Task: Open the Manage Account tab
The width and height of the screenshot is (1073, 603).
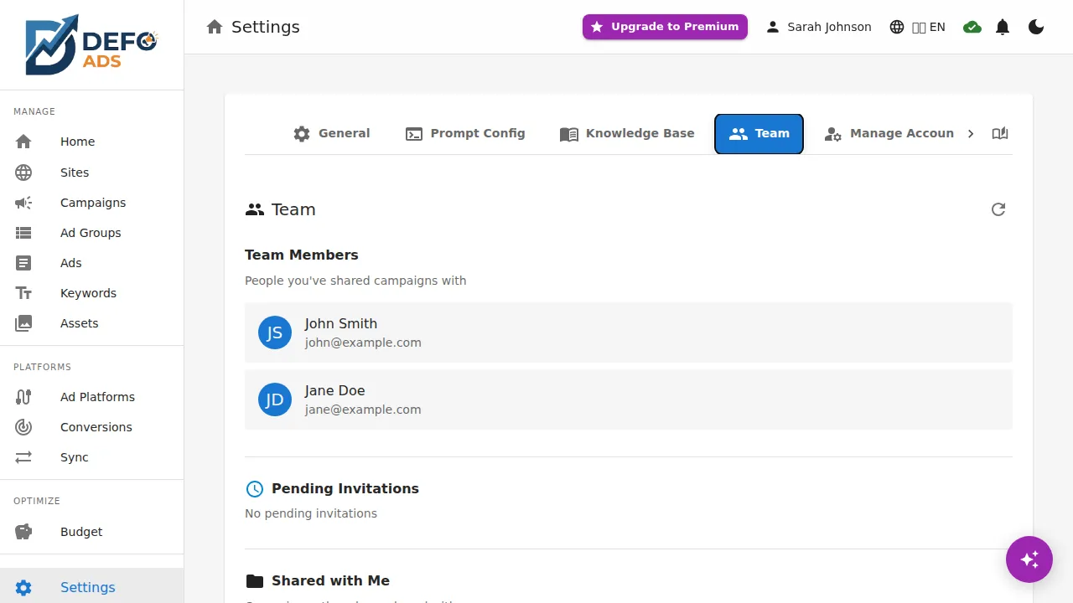Action: (889, 134)
